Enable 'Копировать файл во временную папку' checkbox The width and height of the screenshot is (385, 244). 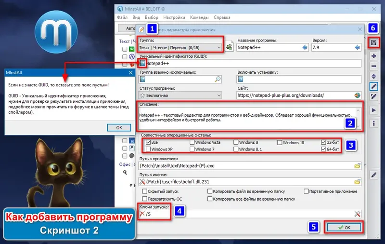[x=210, y=191]
